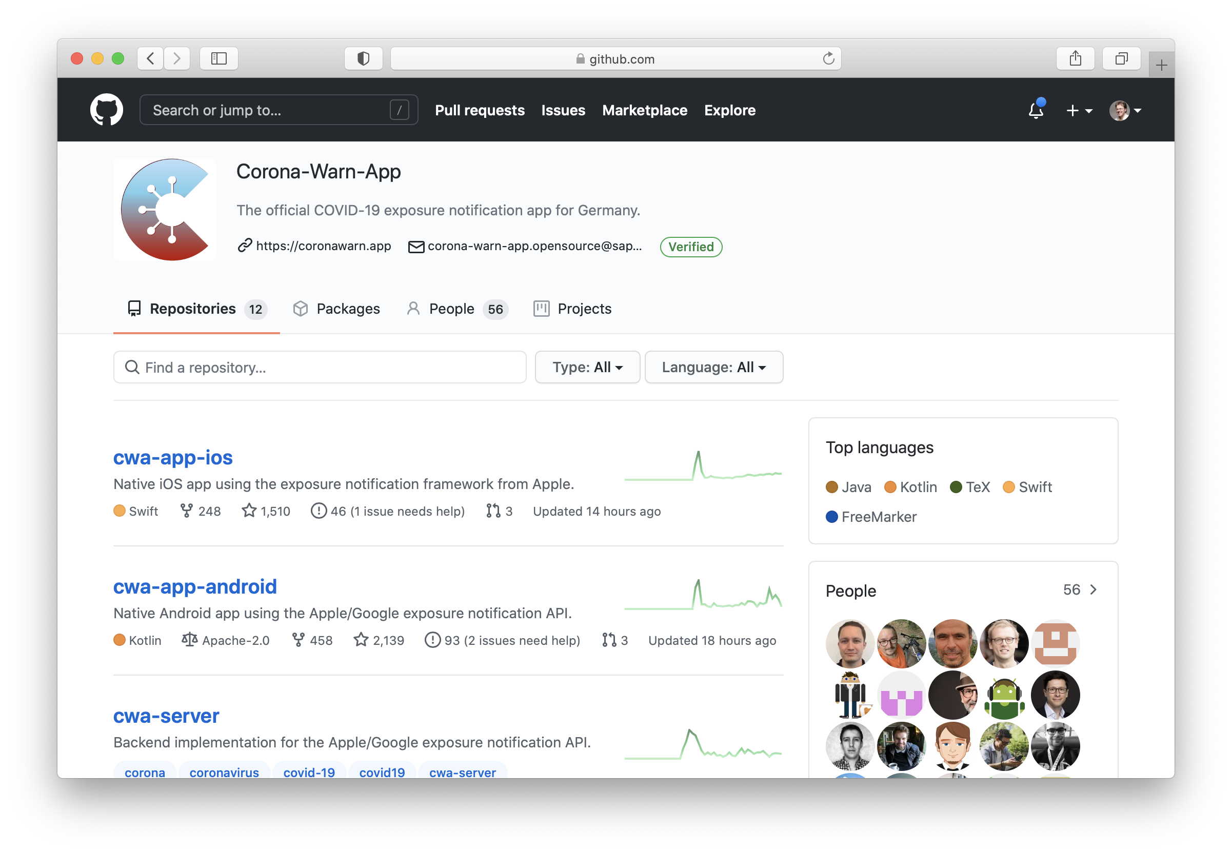This screenshot has width=1232, height=854.
Task: Select the Repositories tab
Action: [197, 309]
